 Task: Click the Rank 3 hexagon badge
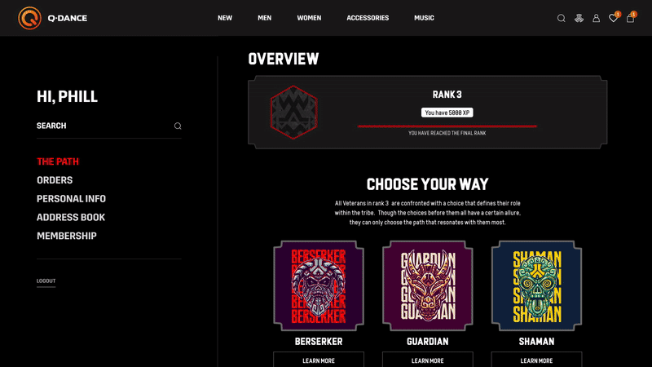[293, 112]
